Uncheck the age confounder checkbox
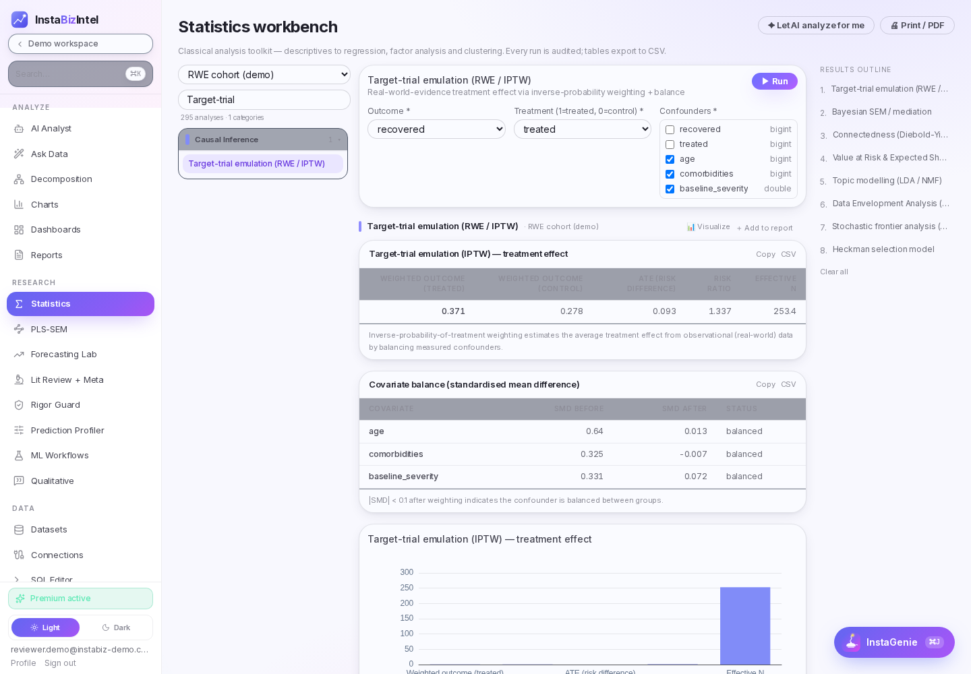 670,159
